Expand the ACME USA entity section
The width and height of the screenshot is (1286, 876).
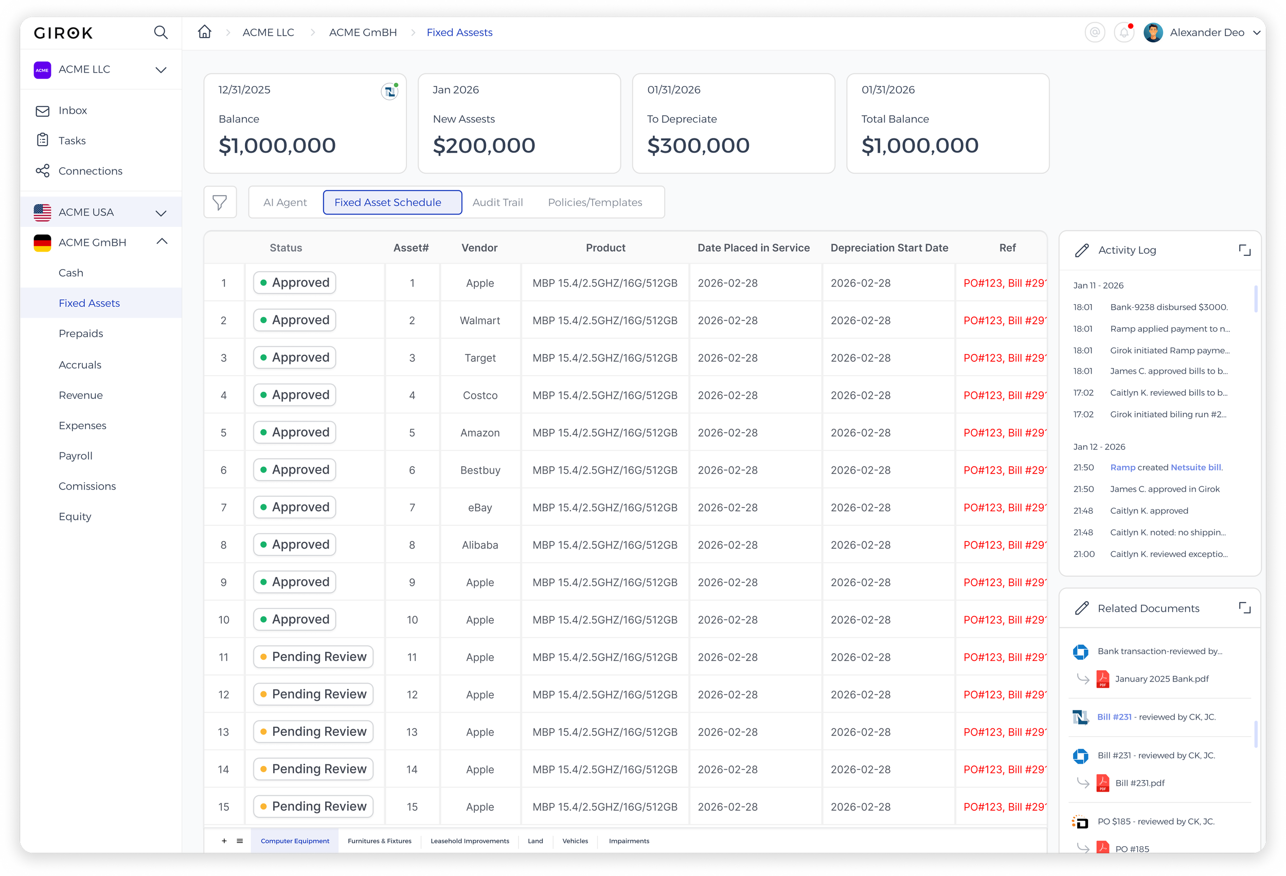tap(160, 213)
